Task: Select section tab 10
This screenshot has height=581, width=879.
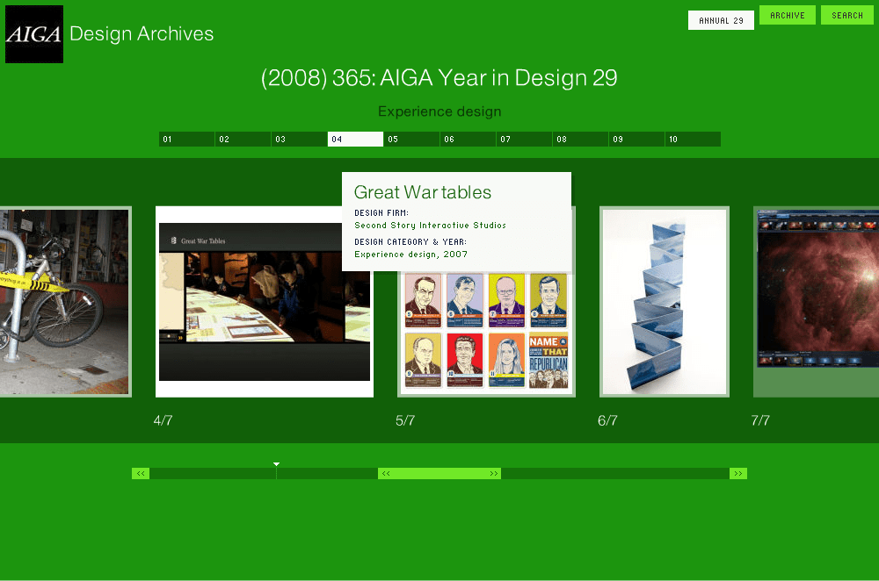Action: (x=693, y=139)
